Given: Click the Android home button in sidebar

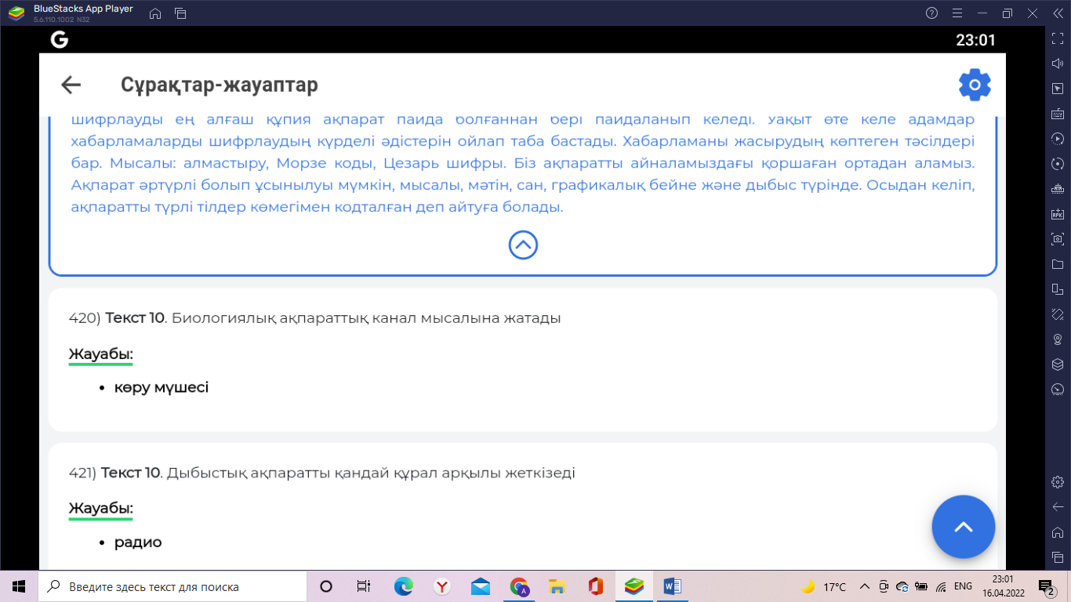Looking at the screenshot, I should pyautogui.click(x=1057, y=531).
